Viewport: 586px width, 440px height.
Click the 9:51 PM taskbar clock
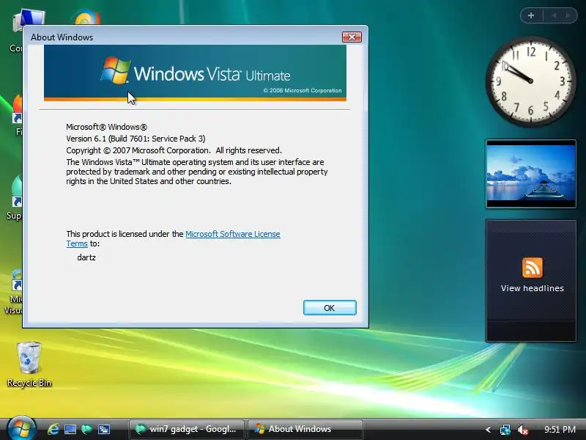point(560,429)
